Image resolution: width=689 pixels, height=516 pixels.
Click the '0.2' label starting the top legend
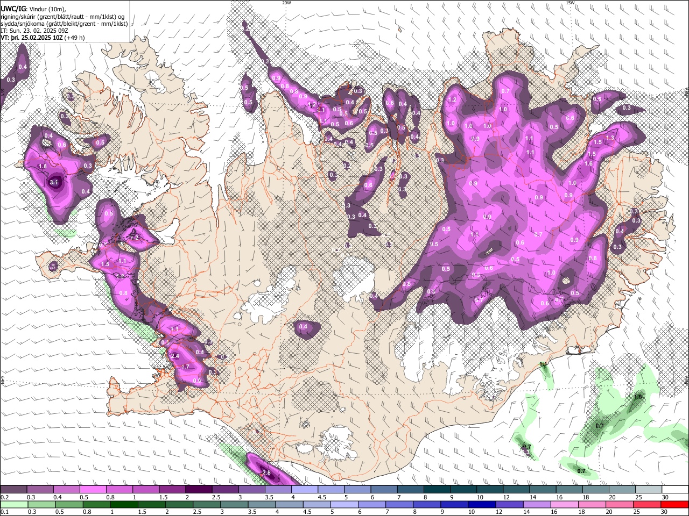[4, 497]
